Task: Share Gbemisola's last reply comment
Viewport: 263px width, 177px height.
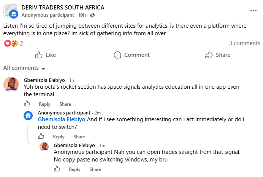Action: pyautogui.click(x=95, y=169)
